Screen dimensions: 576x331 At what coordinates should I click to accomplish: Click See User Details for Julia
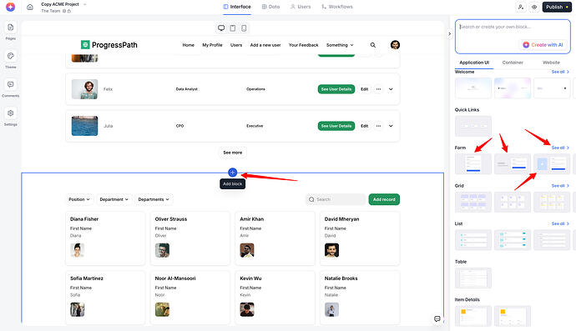[336, 126]
